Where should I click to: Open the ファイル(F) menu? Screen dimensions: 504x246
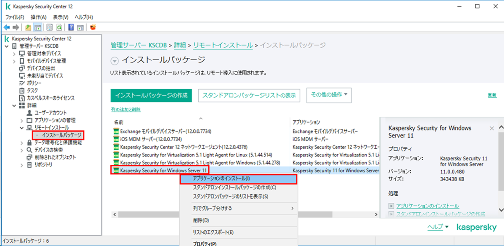coord(15,17)
